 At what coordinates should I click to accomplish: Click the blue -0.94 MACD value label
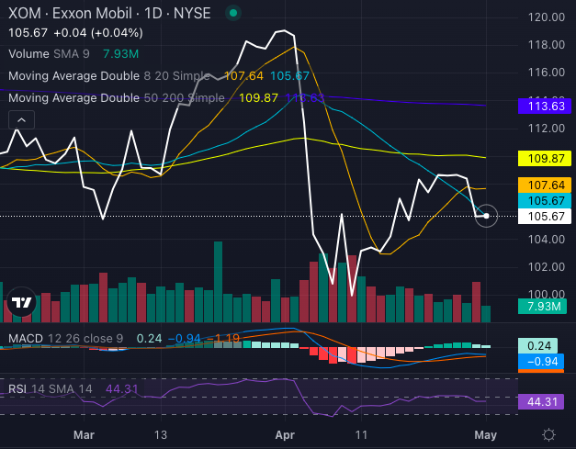541,362
